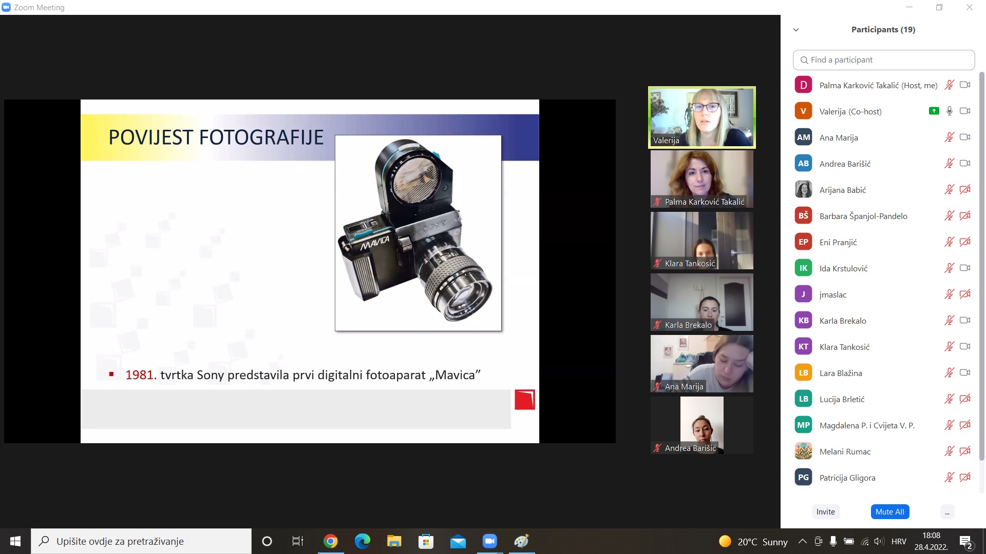Click Arijana Babić's profile picture avatar

803,190
